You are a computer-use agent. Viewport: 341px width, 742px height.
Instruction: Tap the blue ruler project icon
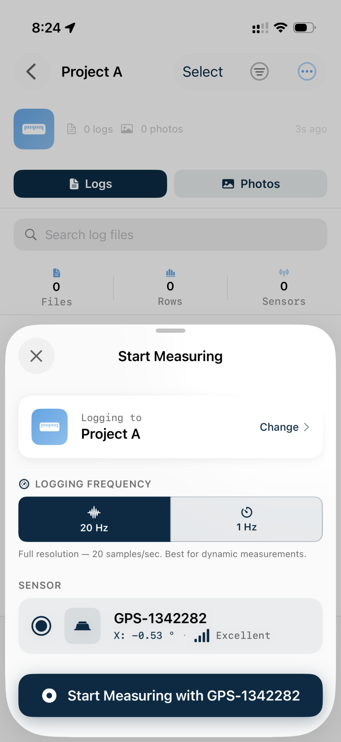[x=34, y=129]
